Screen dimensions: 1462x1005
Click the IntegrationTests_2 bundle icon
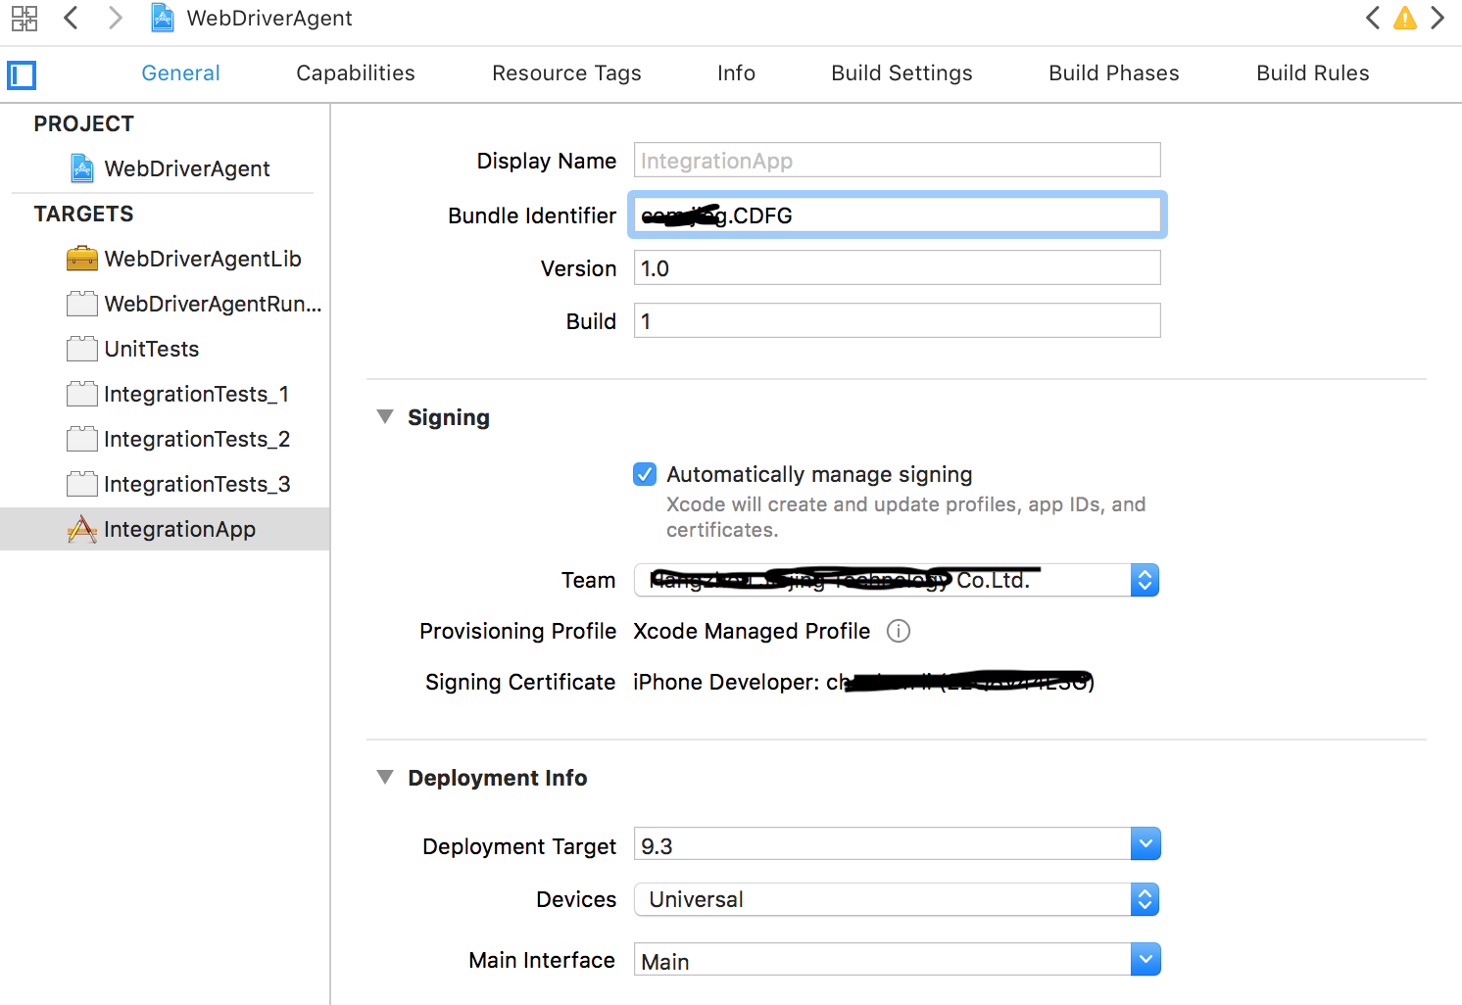click(x=82, y=439)
